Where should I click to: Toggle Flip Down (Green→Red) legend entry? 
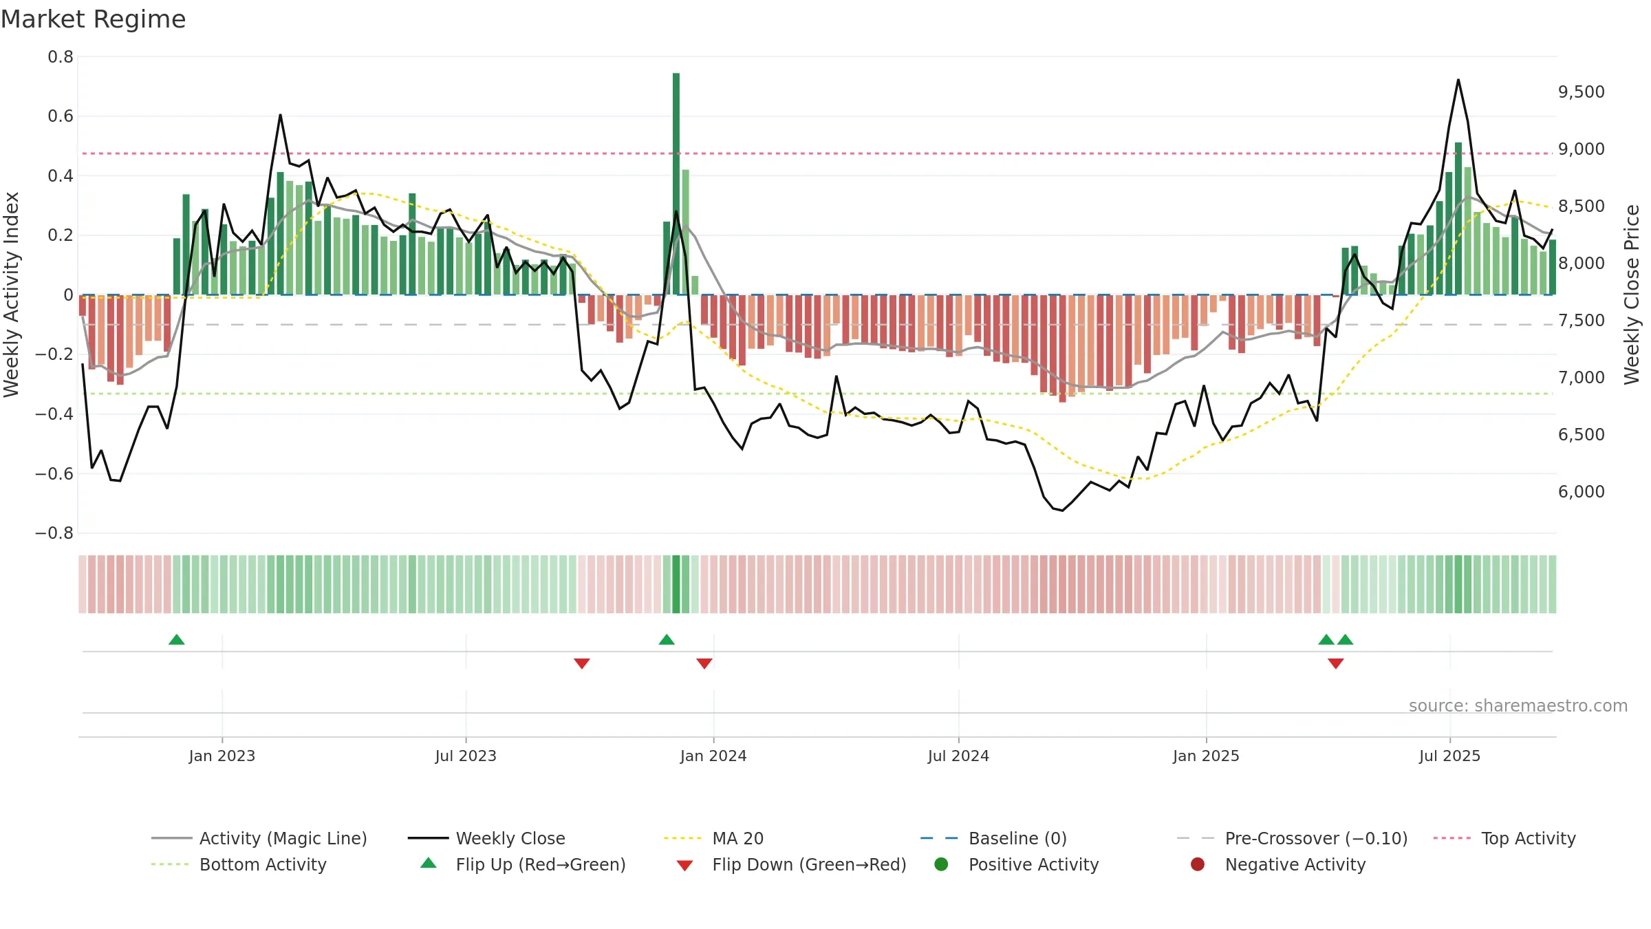coord(791,864)
